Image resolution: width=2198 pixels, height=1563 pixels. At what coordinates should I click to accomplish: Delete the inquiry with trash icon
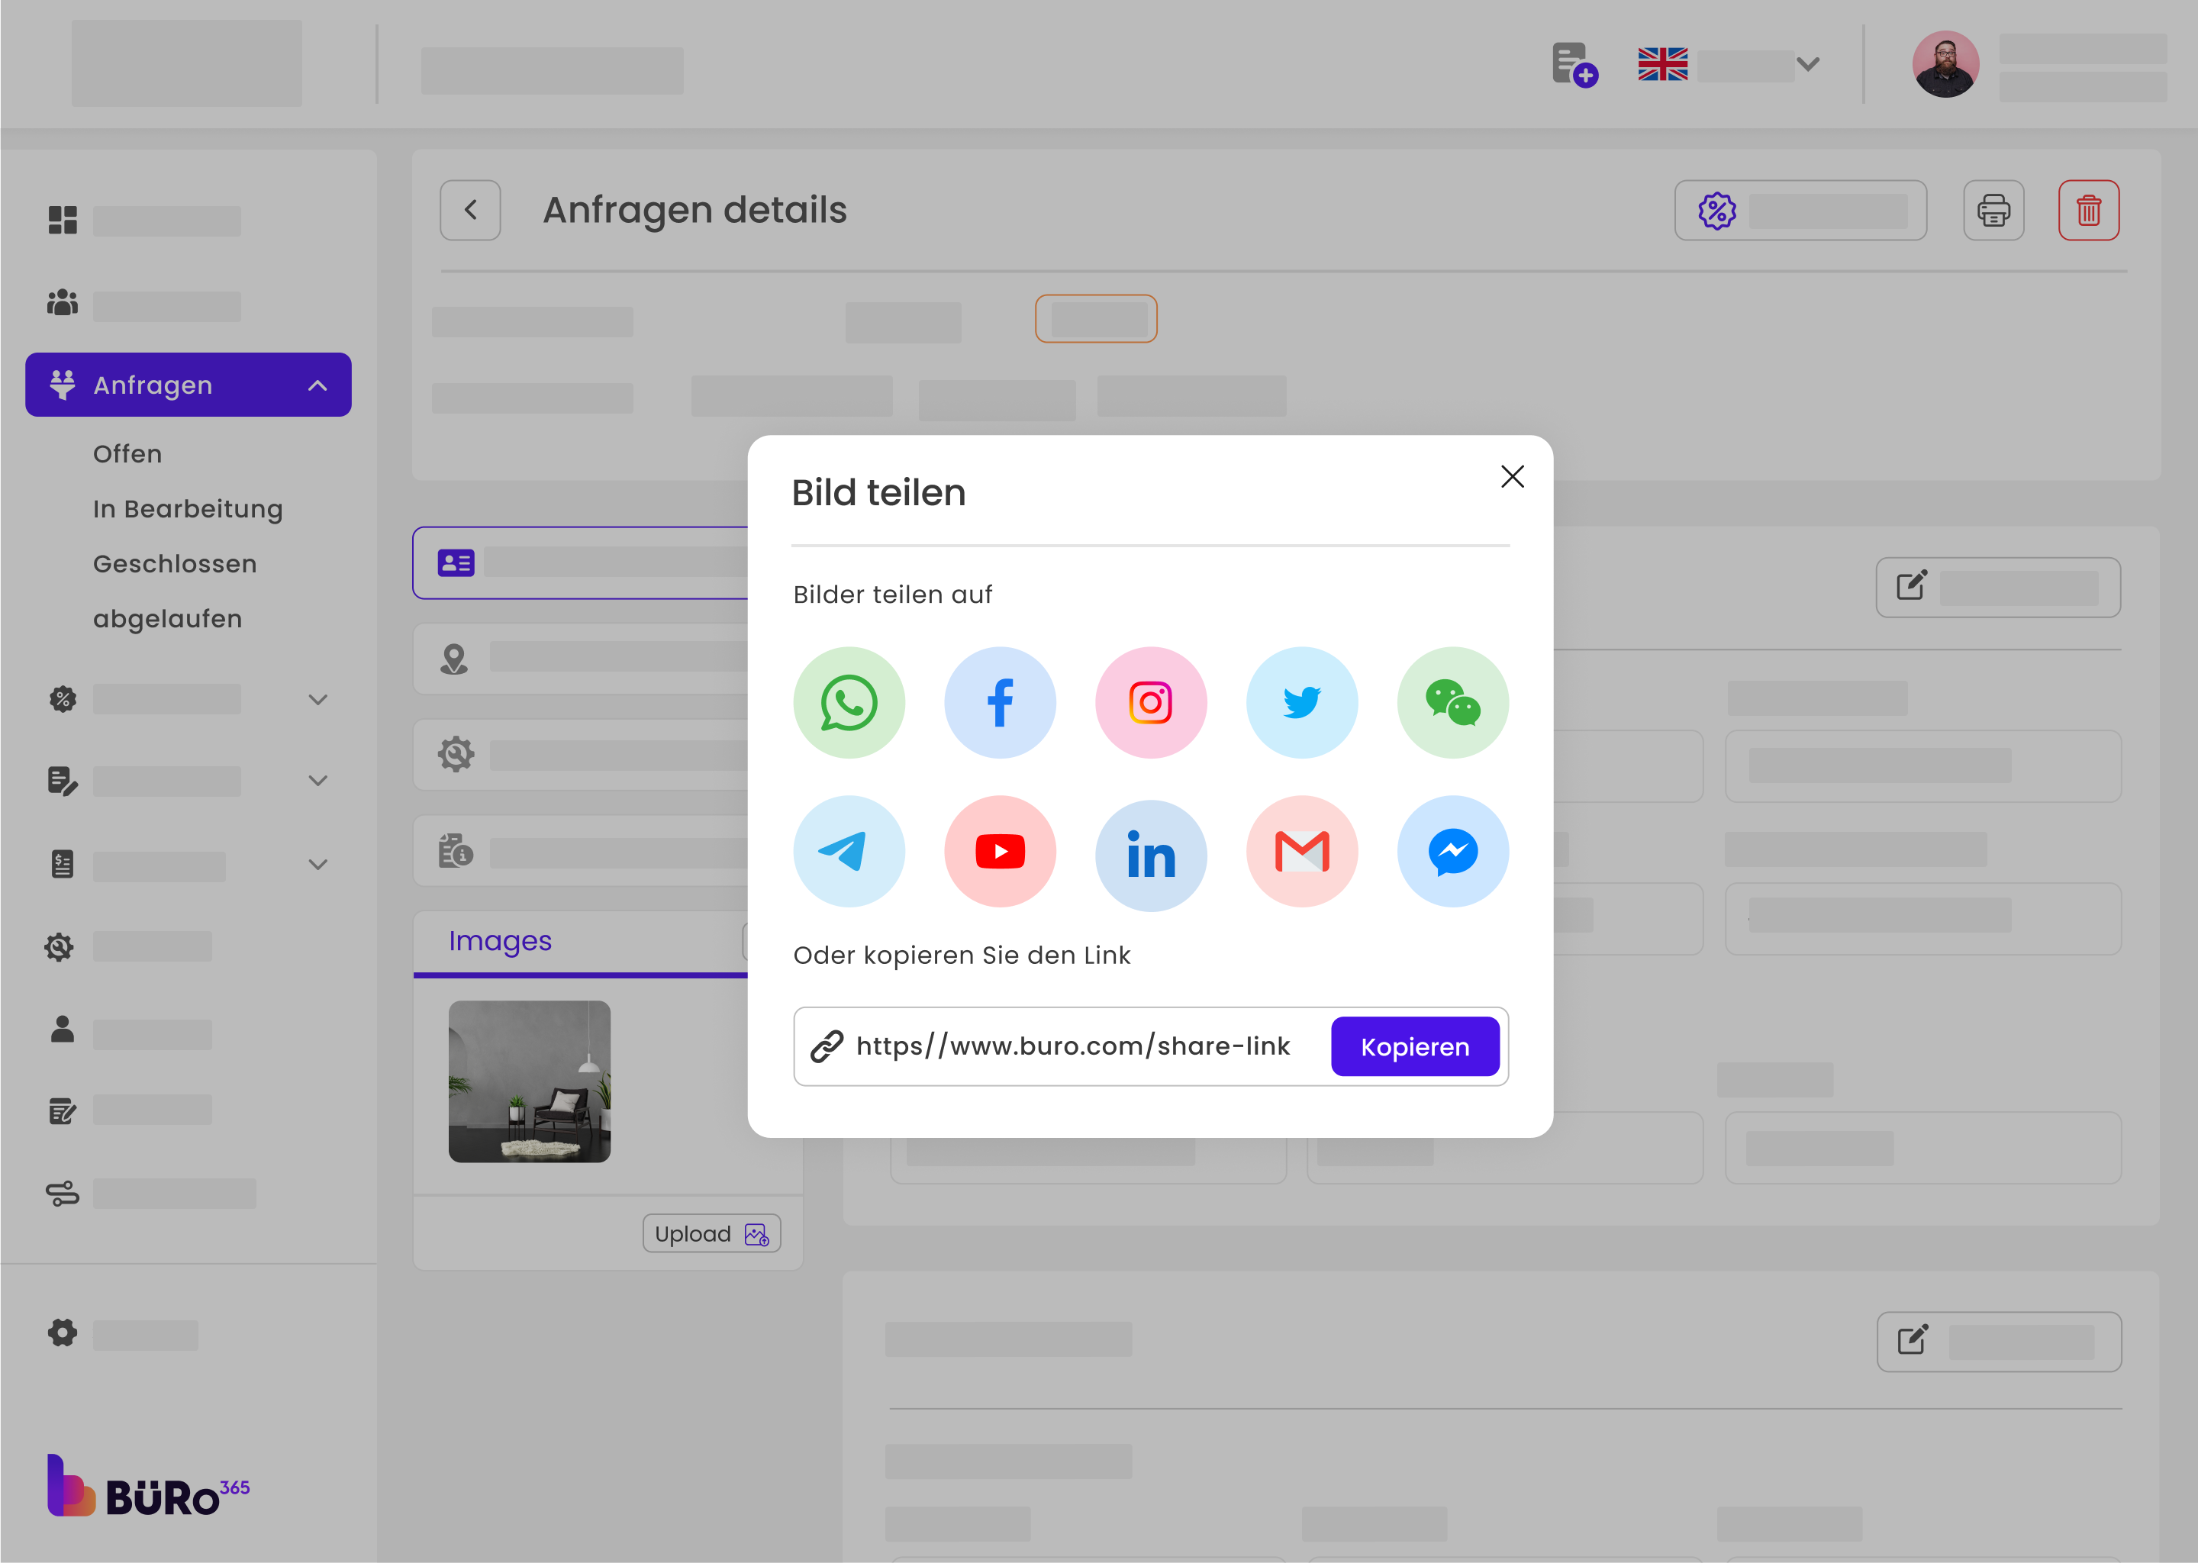[x=2088, y=210]
